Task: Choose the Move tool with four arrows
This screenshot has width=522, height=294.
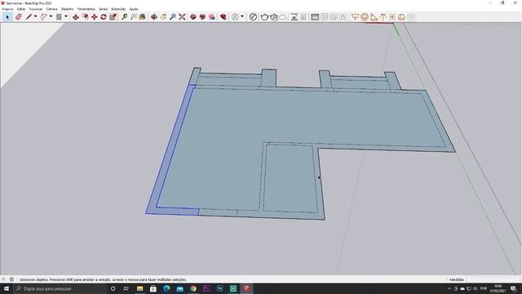Action: (x=95, y=16)
